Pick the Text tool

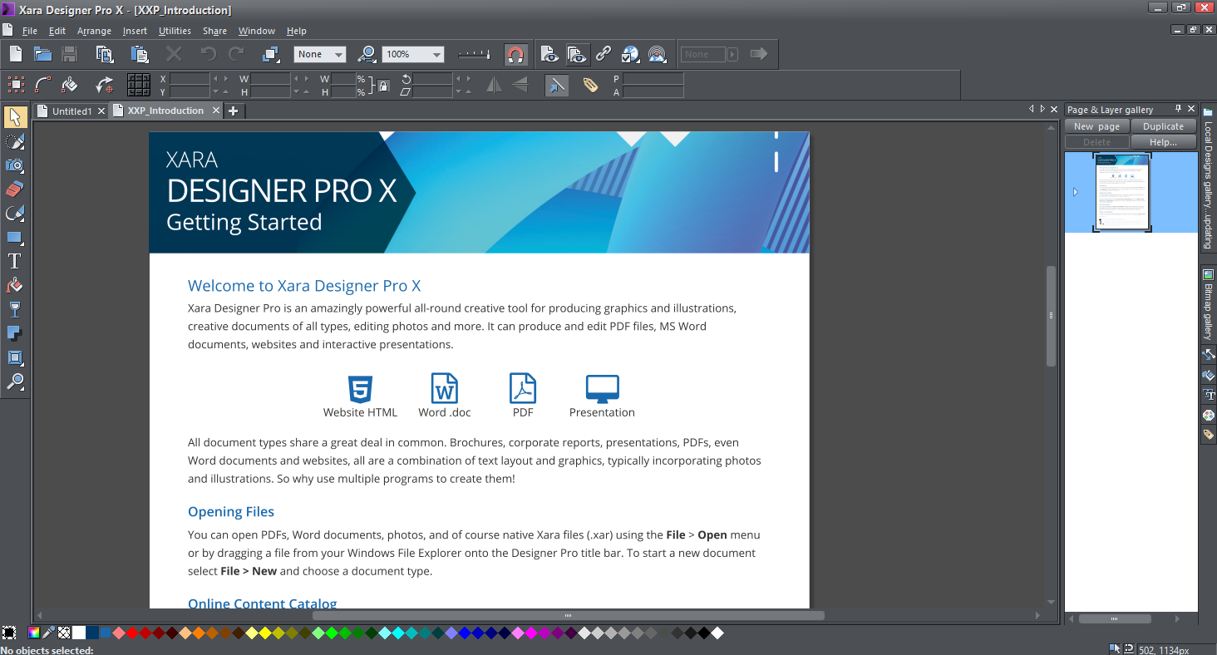15,261
